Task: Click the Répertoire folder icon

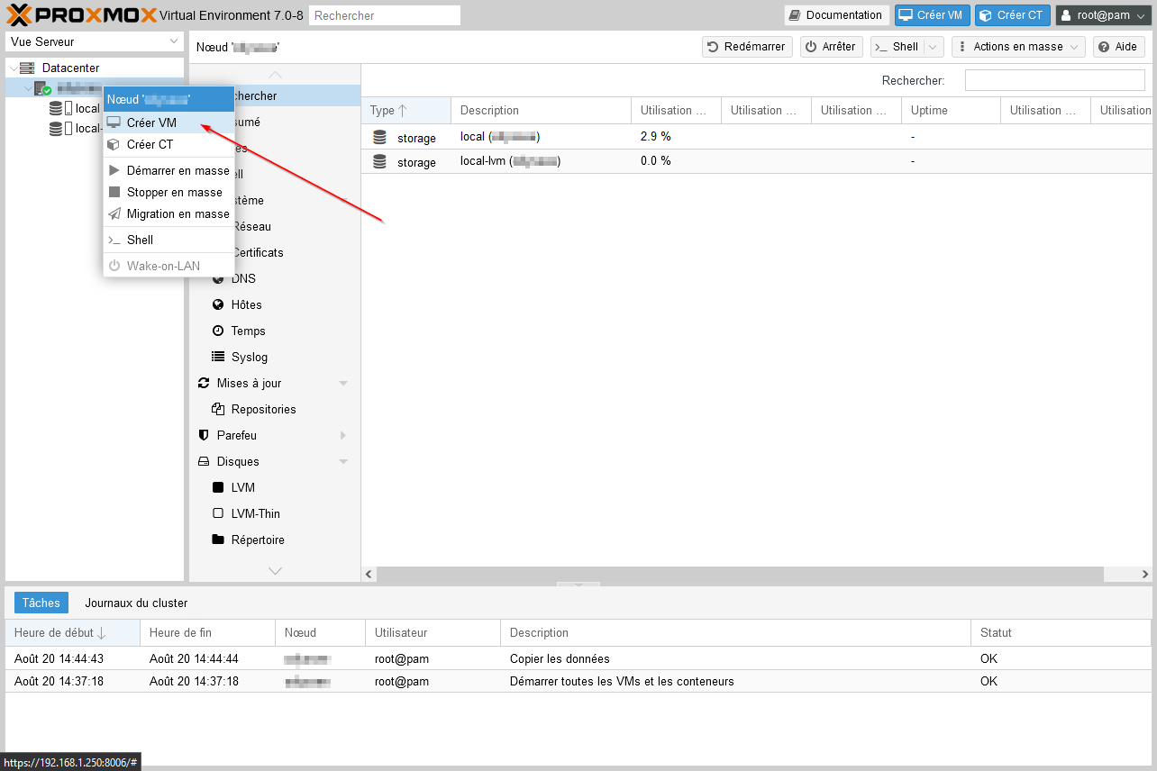Action: (x=218, y=540)
